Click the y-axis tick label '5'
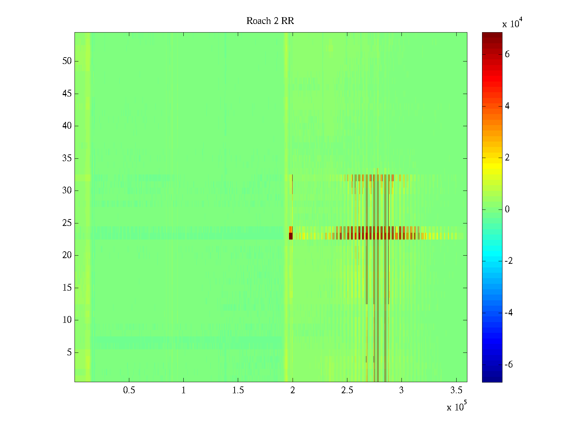This screenshot has height=429, width=573. [69, 352]
